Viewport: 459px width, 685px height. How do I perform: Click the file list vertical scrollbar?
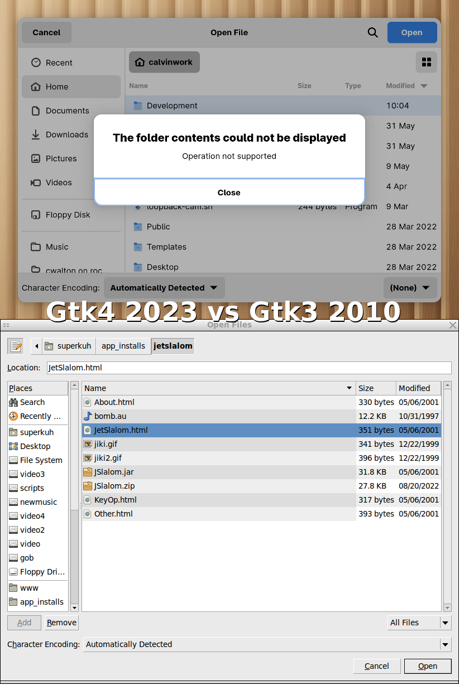coord(447,496)
